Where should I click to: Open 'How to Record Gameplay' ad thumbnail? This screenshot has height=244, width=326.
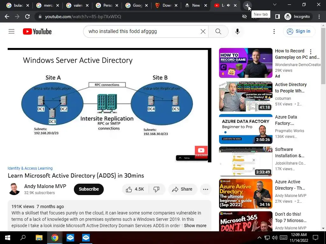245,63
